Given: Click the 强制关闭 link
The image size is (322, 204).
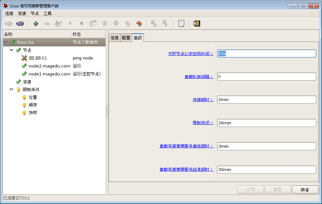Looking at the screenshot, I should click(x=203, y=123).
